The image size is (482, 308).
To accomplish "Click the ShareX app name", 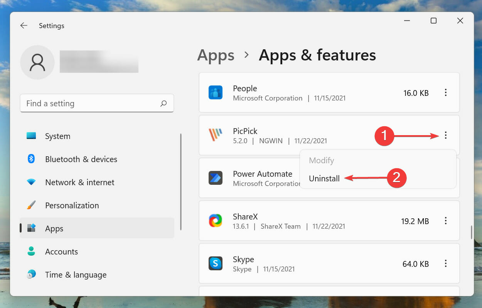I will tap(245, 216).
